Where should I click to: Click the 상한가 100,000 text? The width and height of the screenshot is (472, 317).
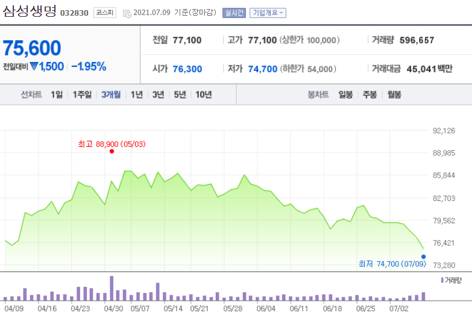click(309, 40)
